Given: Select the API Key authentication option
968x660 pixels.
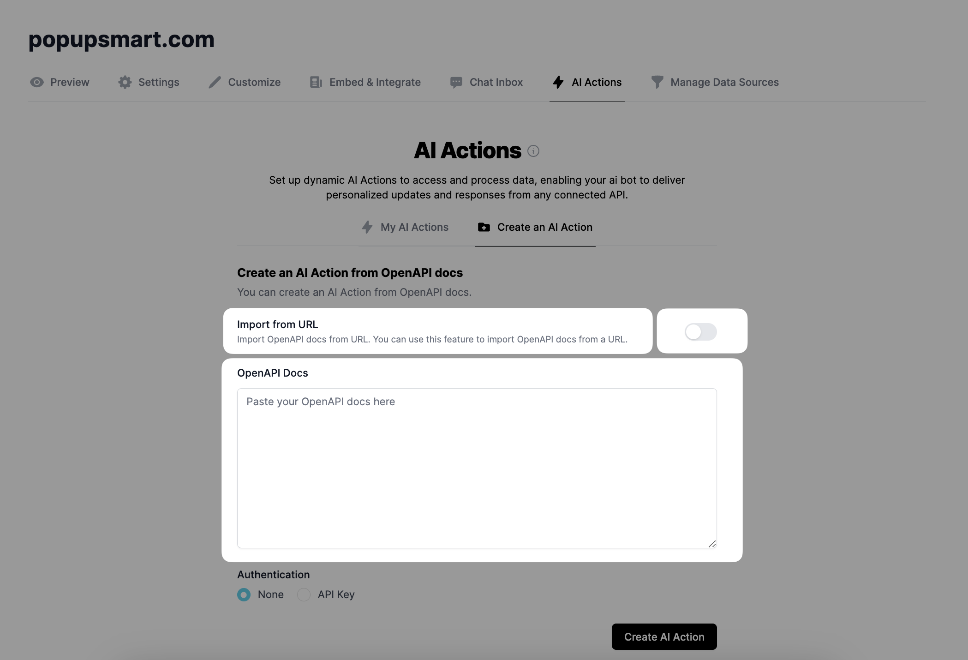Looking at the screenshot, I should pos(304,594).
